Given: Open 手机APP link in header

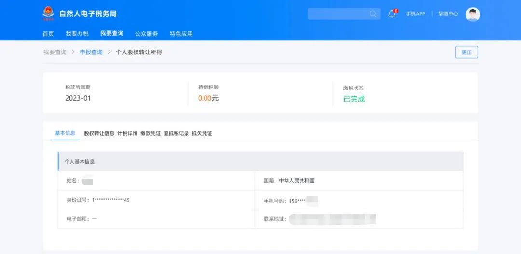Looking at the screenshot, I should (415, 14).
